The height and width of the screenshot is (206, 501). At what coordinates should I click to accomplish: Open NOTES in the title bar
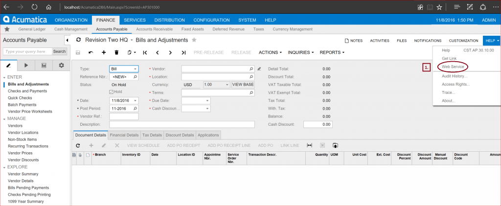[x=353, y=41]
